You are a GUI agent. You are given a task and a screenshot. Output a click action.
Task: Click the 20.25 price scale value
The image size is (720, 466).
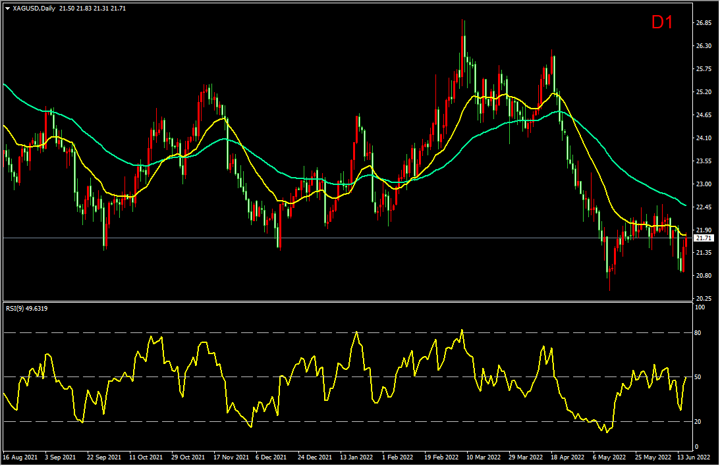(x=704, y=299)
